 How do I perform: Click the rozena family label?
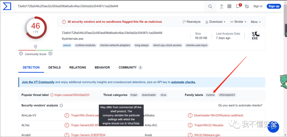point(210,95)
